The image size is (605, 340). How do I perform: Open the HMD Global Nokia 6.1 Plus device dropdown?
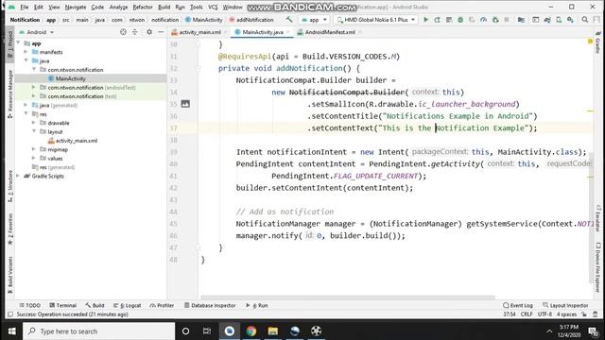375,20
